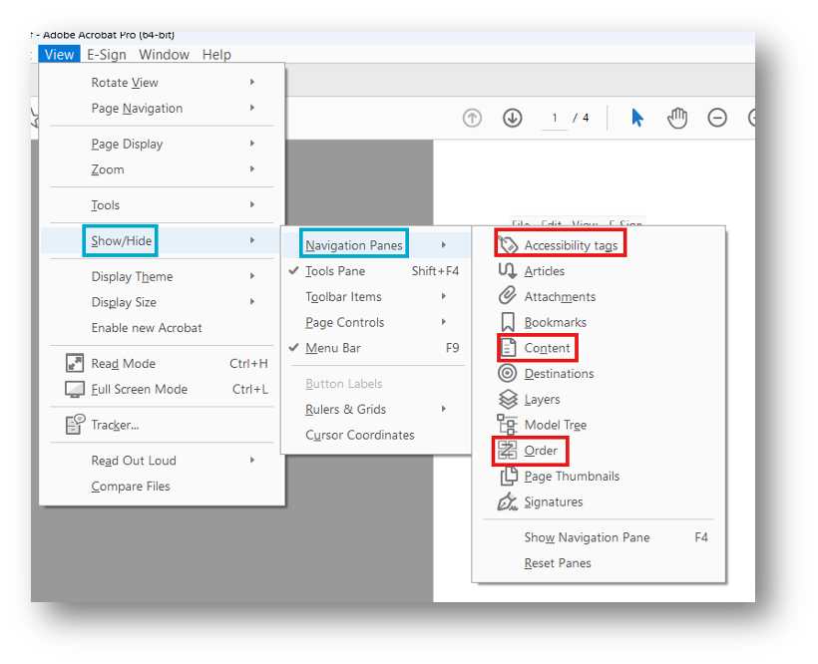The height and width of the screenshot is (664, 818).
Task: Click the page number input field
Action: pyautogui.click(x=555, y=119)
